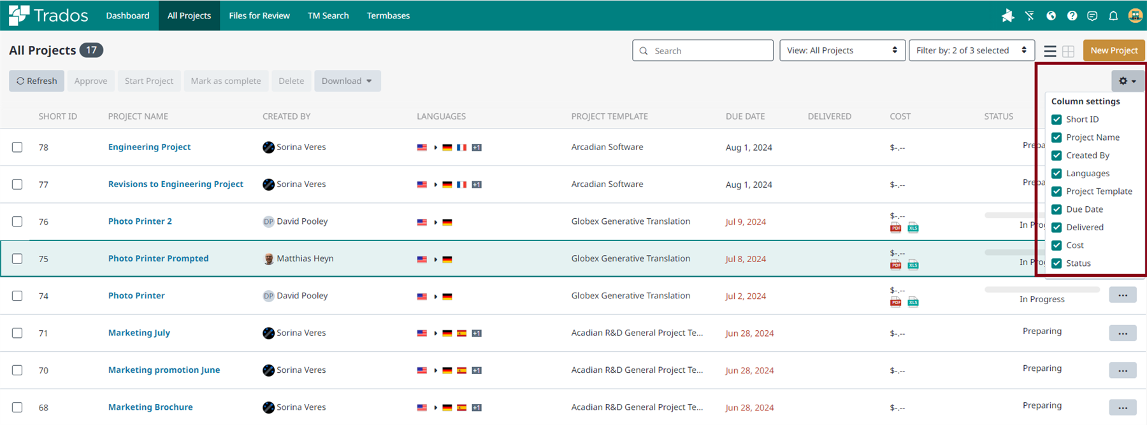Open the Filter by dropdown
This screenshot has width=1147, height=425.
coord(972,50)
